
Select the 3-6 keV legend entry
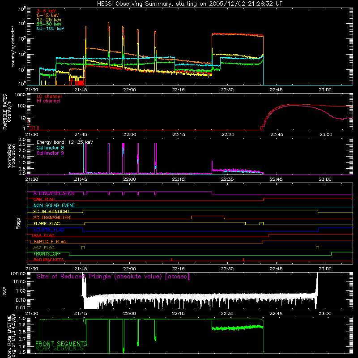(47, 11)
